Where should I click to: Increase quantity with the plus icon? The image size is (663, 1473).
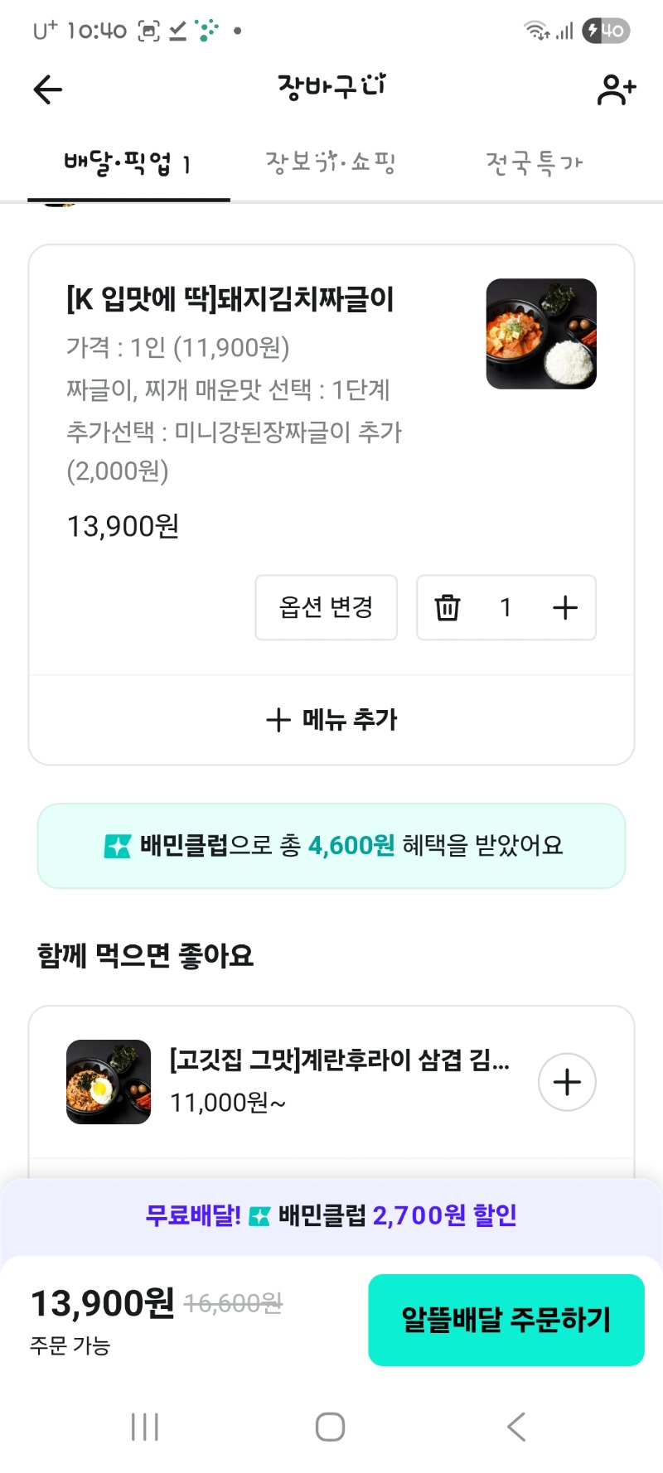click(565, 607)
